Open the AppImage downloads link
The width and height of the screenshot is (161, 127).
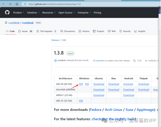tap(145, 110)
